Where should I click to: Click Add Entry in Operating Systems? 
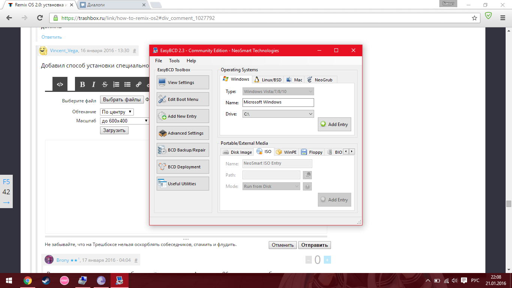tap(334, 124)
